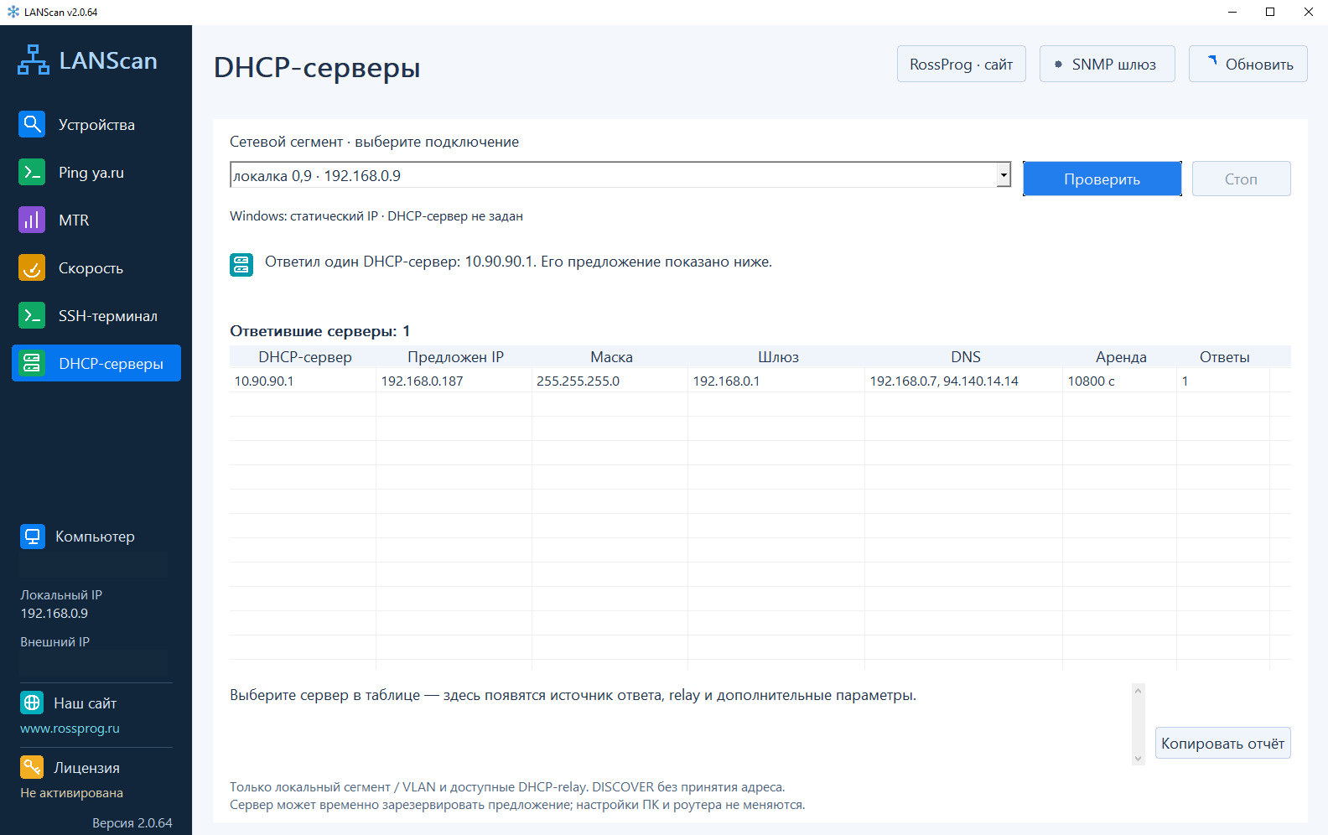Open the Лицензия section
Image resolution: width=1328 pixels, height=835 pixels.
click(x=86, y=767)
